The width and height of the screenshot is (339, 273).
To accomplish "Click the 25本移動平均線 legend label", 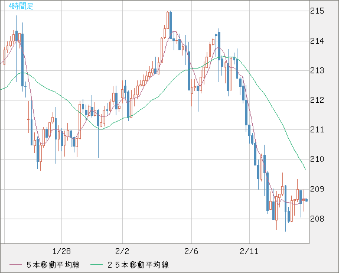I will pos(138,265).
